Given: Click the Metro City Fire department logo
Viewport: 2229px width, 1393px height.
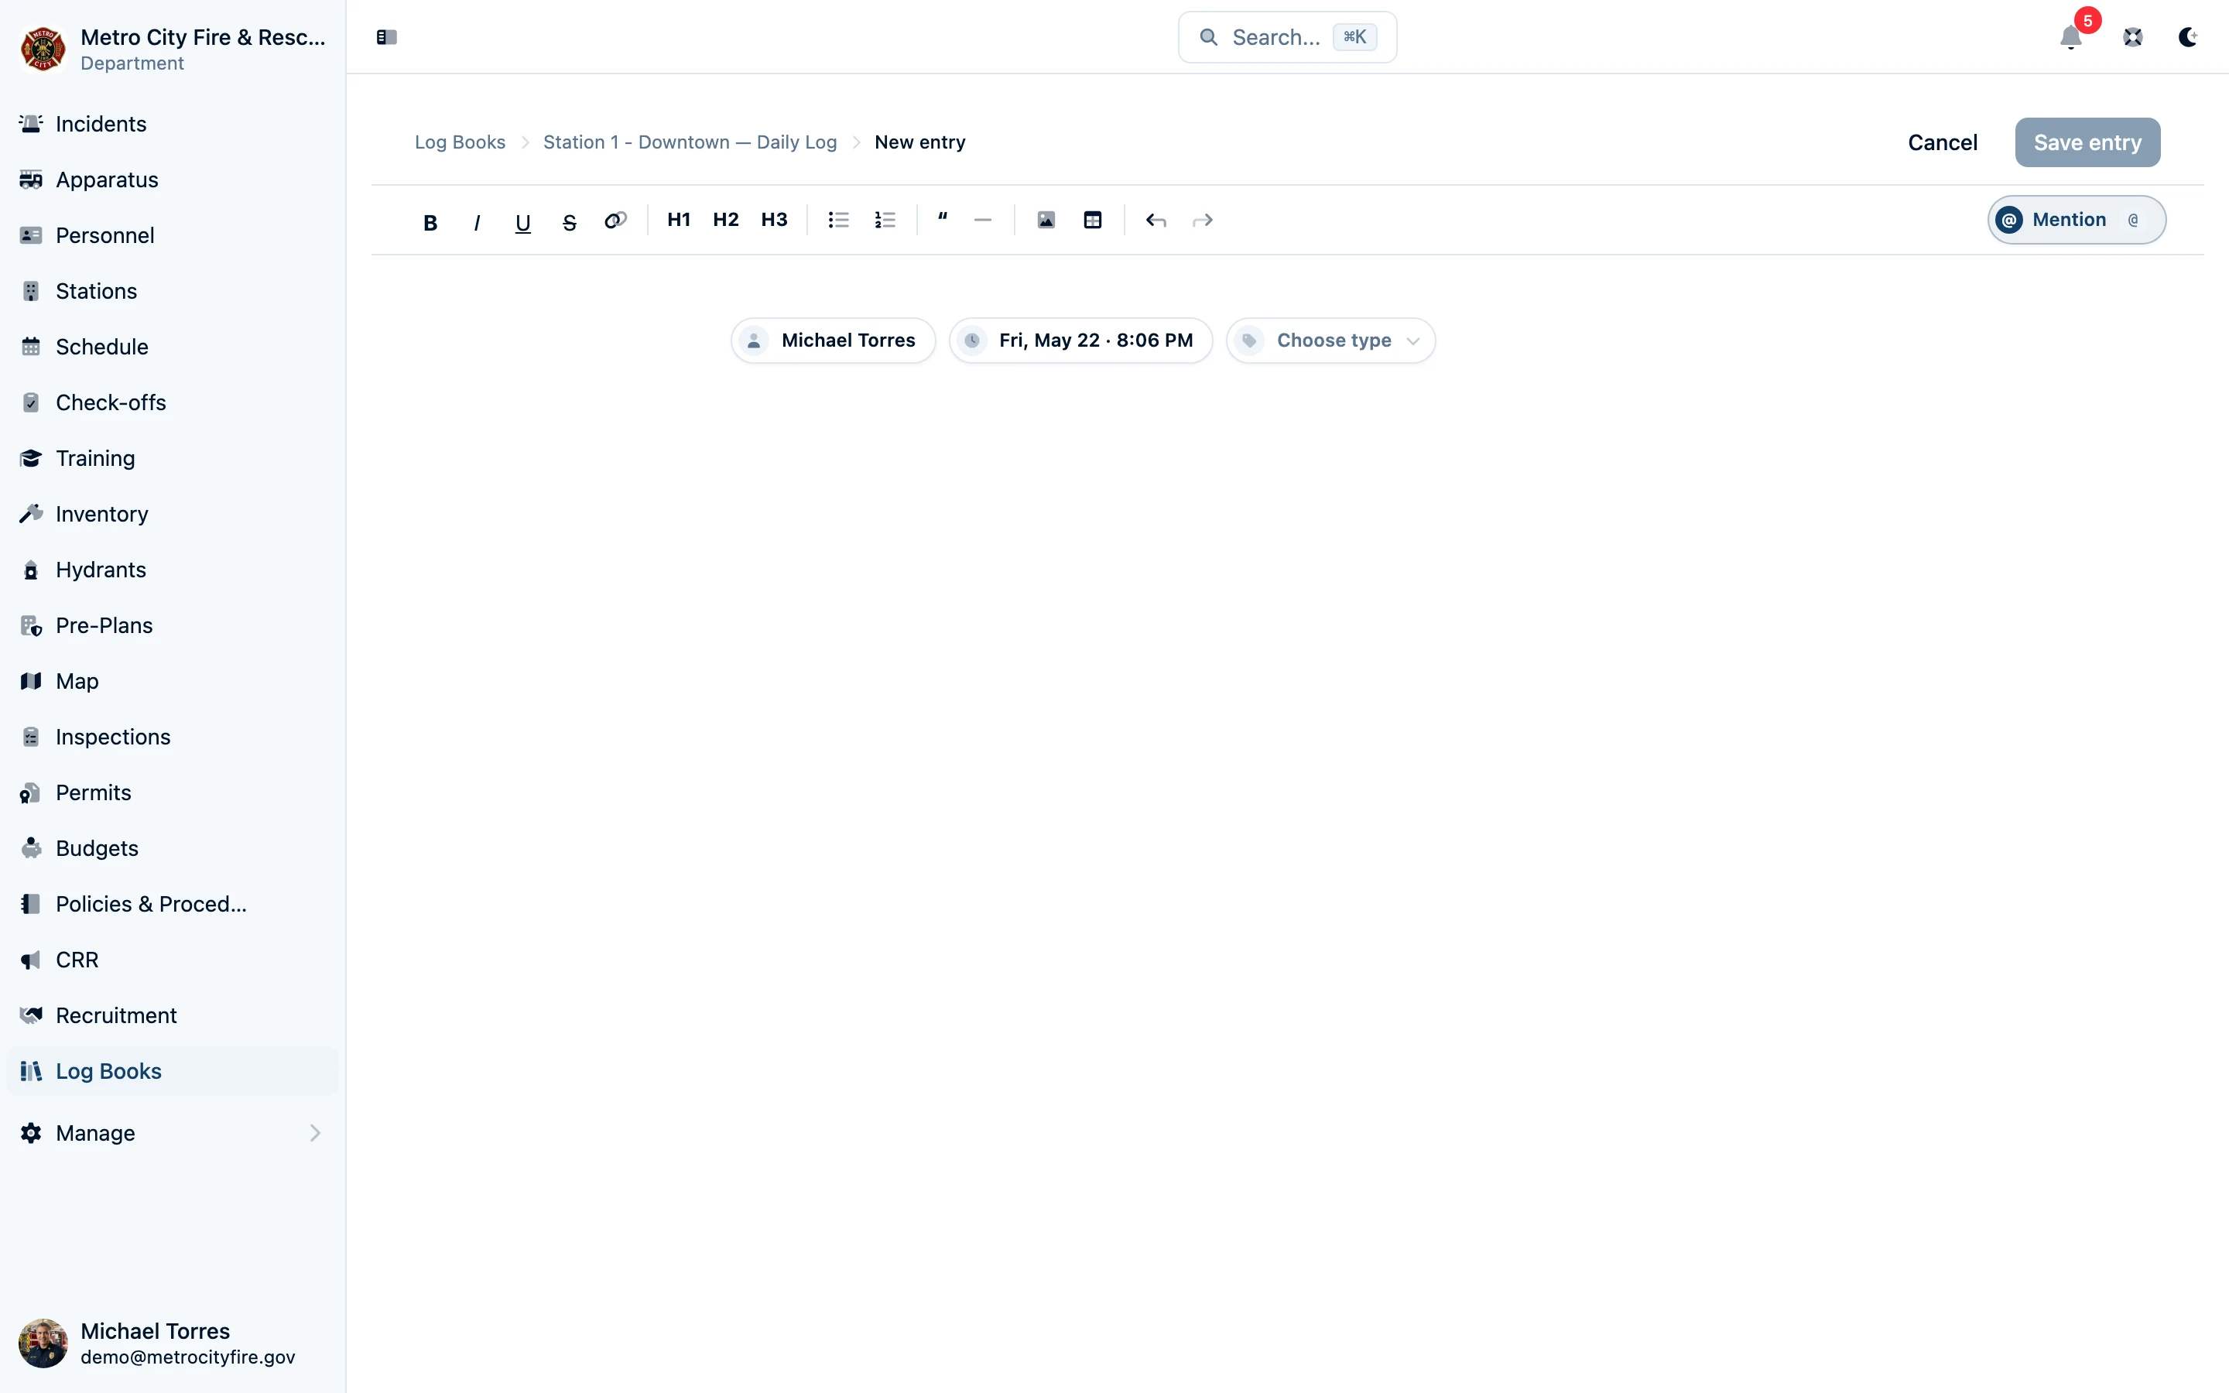Looking at the screenshot, I should click(43, 49).
